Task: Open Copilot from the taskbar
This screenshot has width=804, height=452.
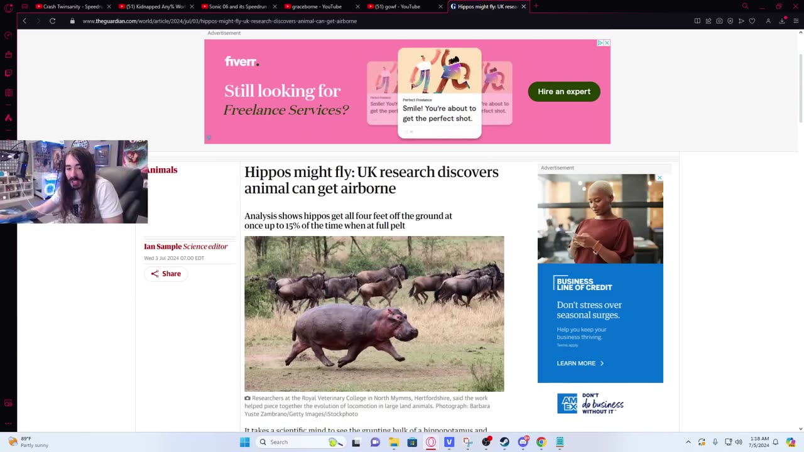Action: click(x=791, y=442)
